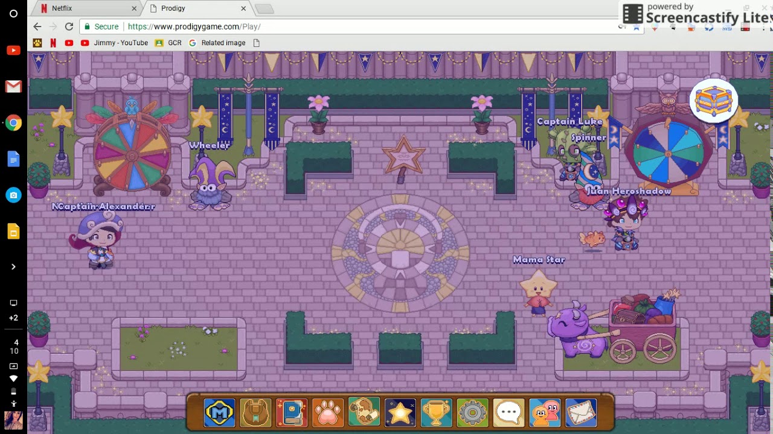Open the gold trophy achievements
This screenshot has width=773, height=434.
[x=437, y=413]
